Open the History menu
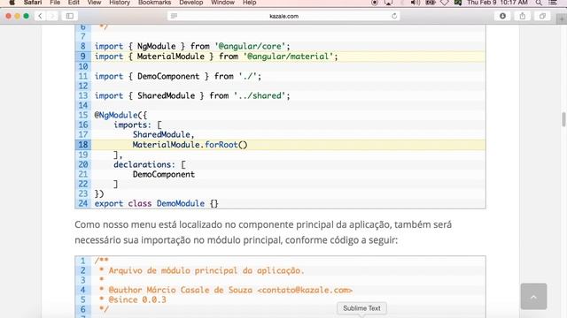567x318 pixels. click(120, 3)
